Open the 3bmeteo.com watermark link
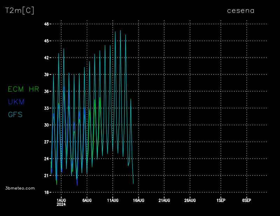 pyautogui.click(x=20, y=188)
